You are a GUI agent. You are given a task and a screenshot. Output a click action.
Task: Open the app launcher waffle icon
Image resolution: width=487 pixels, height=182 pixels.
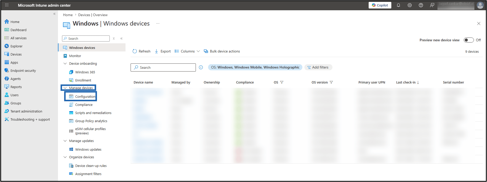[7, 5]
